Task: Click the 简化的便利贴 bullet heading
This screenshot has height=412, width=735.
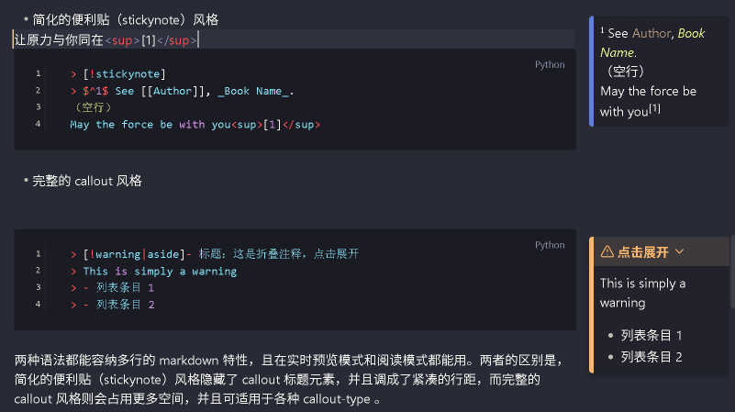Action: click(x=125, y=19)
